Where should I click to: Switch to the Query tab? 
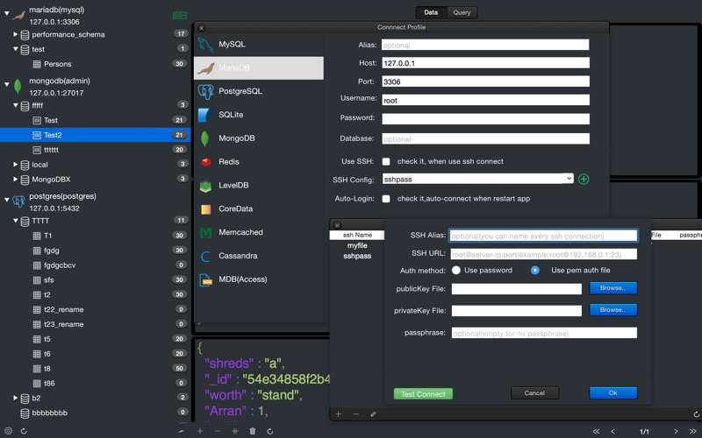pos(462,12)
